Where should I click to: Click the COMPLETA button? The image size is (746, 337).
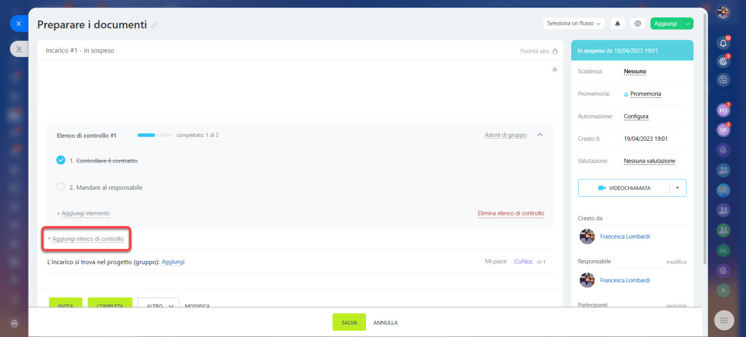[x=110, y=303]
